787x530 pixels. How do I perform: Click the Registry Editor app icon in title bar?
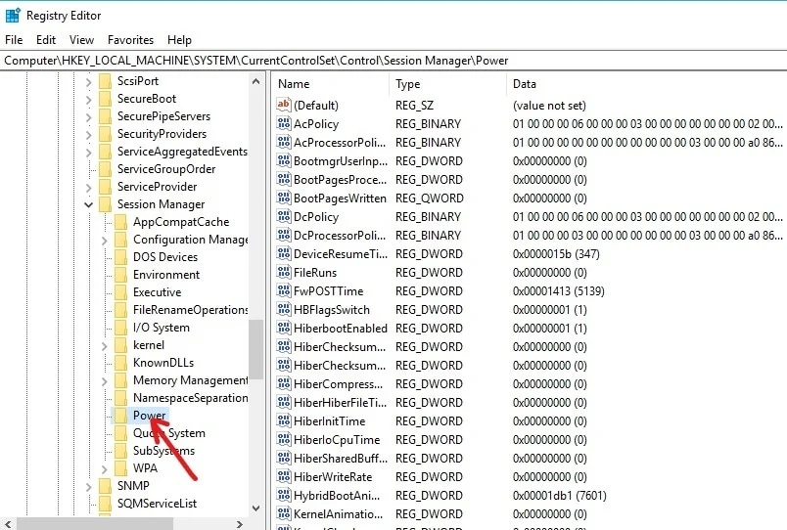13,15
